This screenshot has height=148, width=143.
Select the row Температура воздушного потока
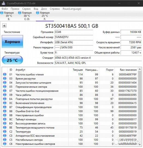coord(70,127)
